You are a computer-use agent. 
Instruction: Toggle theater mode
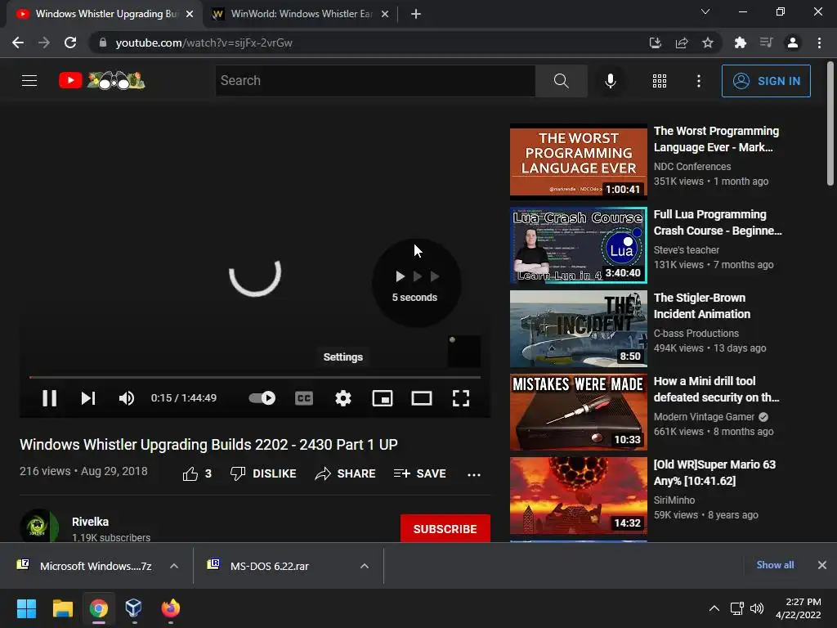pyautogui.click(x=422, y=398)
